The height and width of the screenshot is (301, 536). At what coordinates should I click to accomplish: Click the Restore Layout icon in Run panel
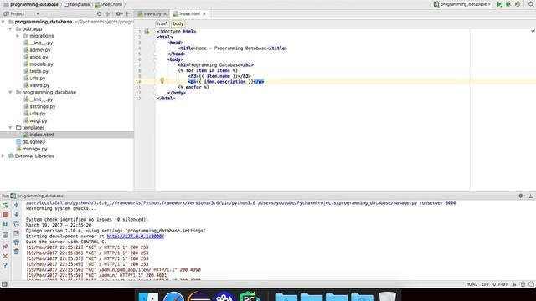[5, 235]
